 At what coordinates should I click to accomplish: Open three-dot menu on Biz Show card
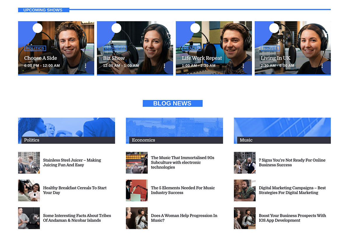(164, 66)
